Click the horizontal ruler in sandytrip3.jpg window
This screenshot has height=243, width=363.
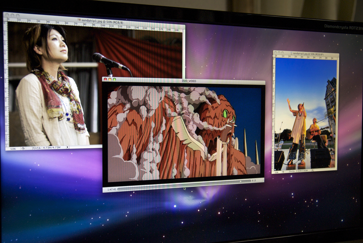(306, 57)
